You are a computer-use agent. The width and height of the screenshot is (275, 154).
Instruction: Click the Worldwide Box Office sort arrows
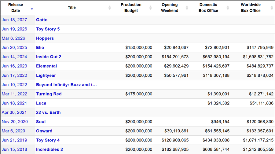pyautogui.click(x=272, y=8)
